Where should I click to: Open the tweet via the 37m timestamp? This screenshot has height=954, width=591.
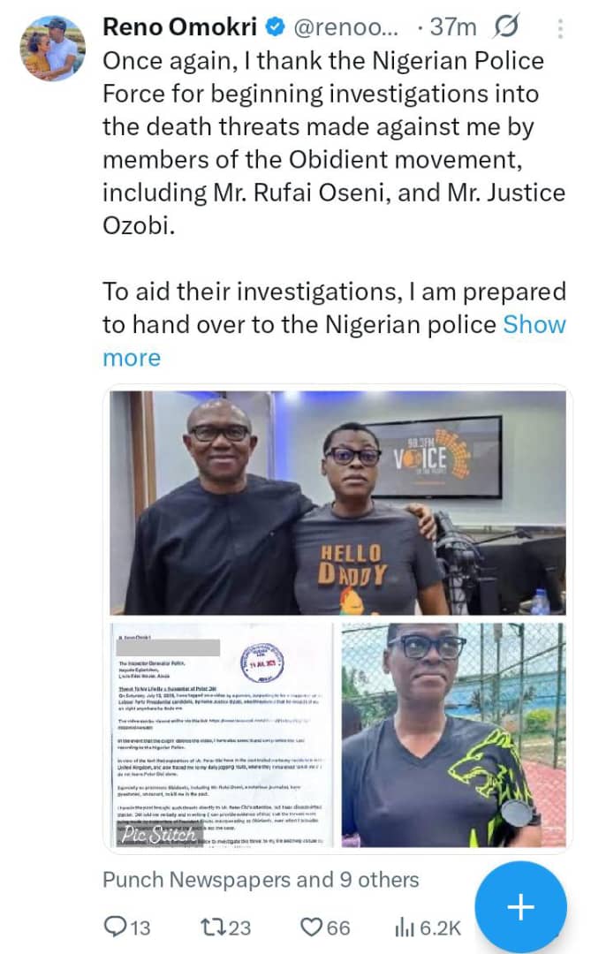tap(452, 27)
